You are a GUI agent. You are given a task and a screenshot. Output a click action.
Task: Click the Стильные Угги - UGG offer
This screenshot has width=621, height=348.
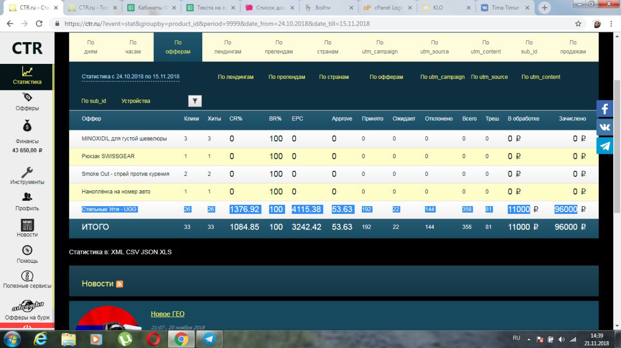pyautogui.click(x=109, y=209)
